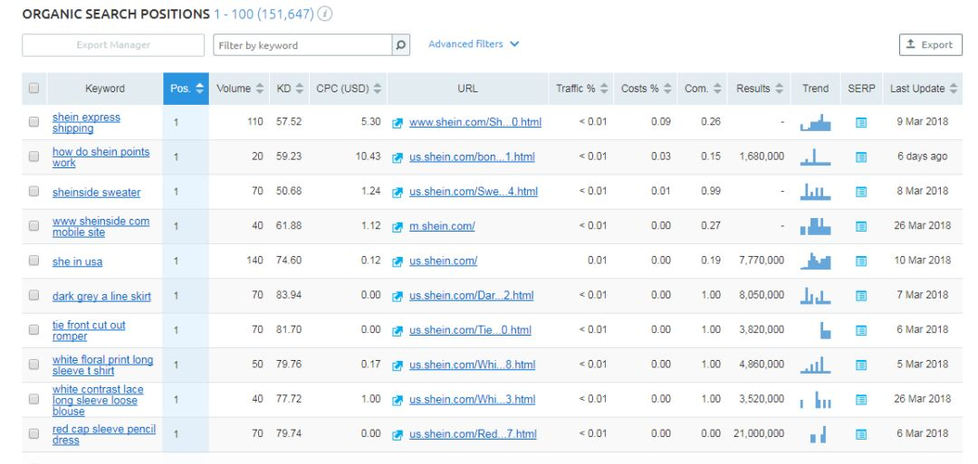
Task: Open SERP snapshot for dark grey a line skirt
Action: [x=861, y=296]
